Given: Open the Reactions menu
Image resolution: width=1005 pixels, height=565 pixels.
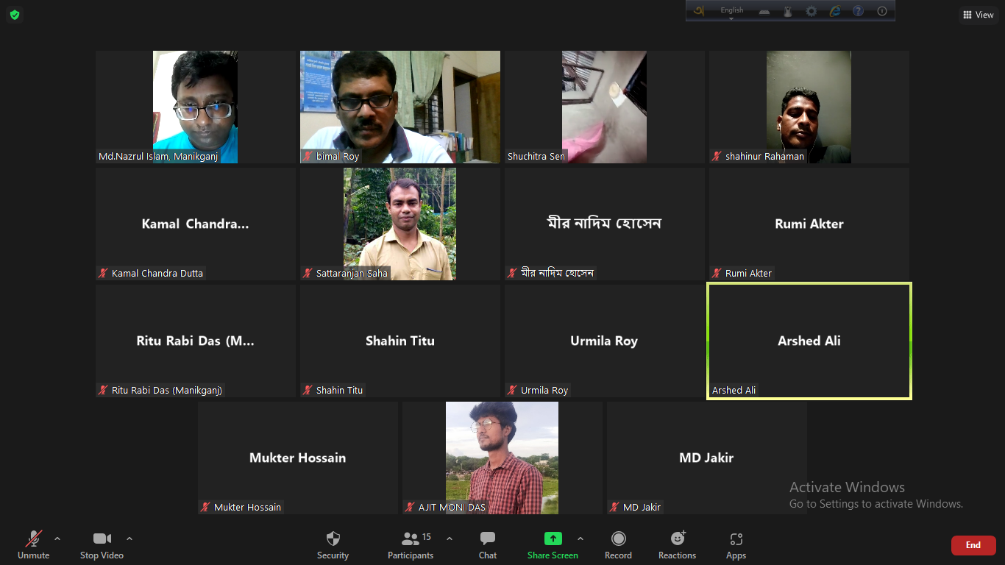Looking at the screenshot, I should click(x=677, y=546).
